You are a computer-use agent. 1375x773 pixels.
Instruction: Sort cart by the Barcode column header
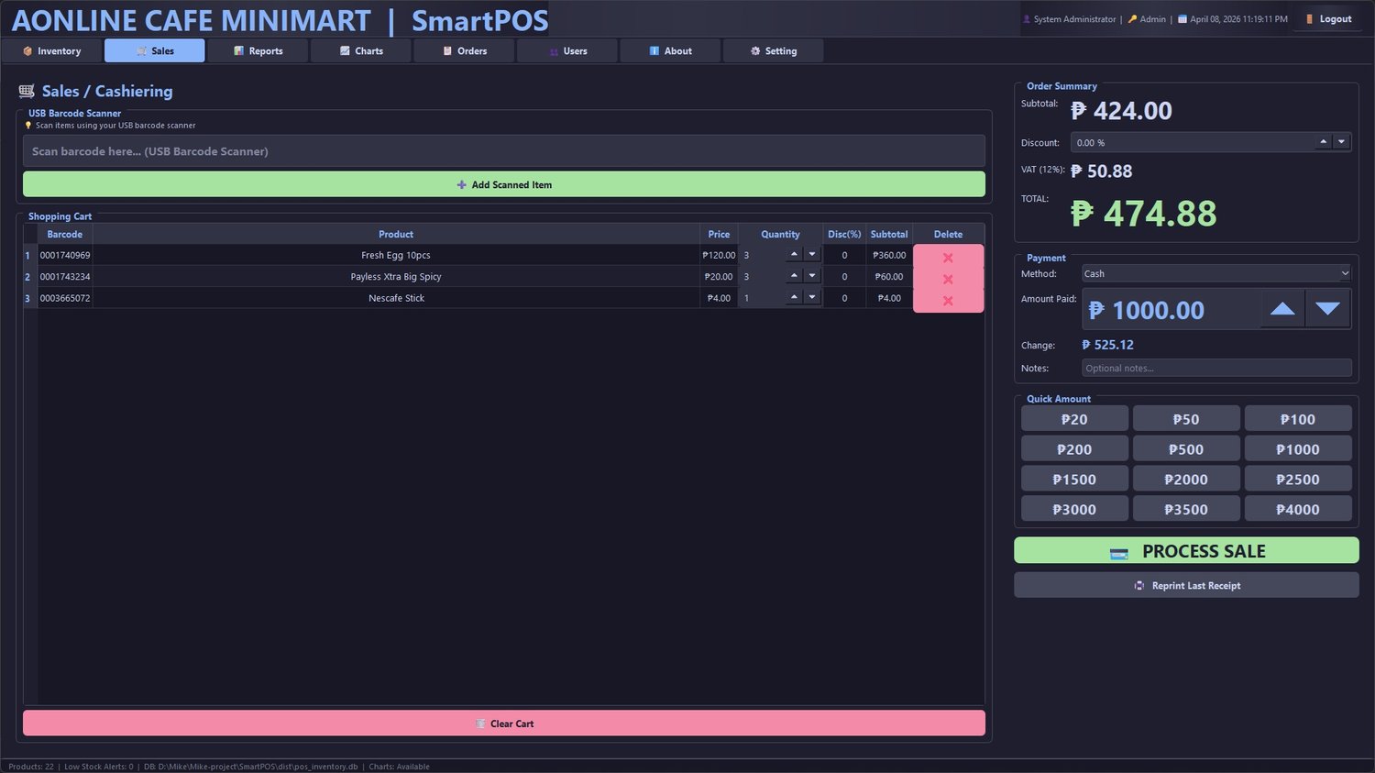click(65, 234)
